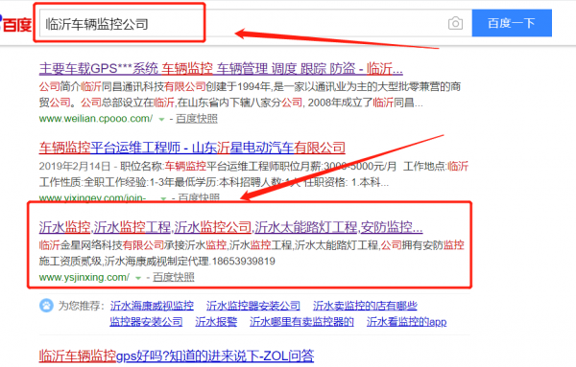Click the search input containing 临沂车辆监控公司

tap(243, 23)
